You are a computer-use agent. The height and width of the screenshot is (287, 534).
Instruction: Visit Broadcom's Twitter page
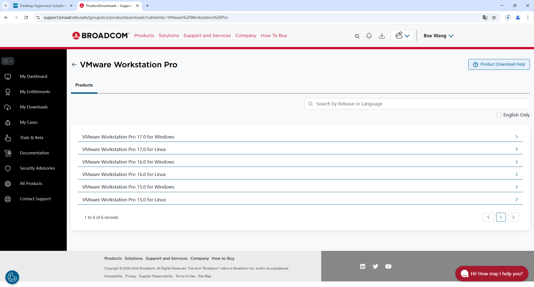[x=375, y=266]
